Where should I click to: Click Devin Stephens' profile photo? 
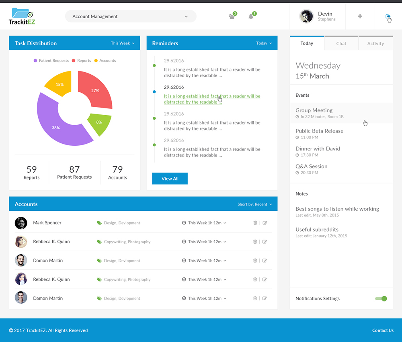(x=306, y=16)
